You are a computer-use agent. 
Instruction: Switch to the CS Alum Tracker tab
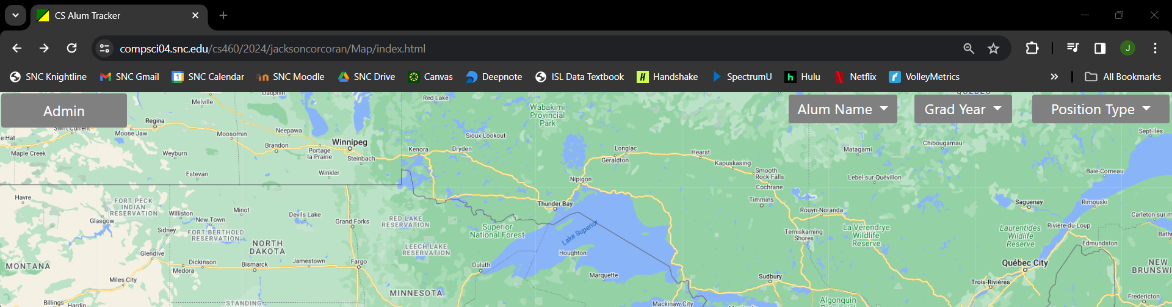click(x=110, y=16)
